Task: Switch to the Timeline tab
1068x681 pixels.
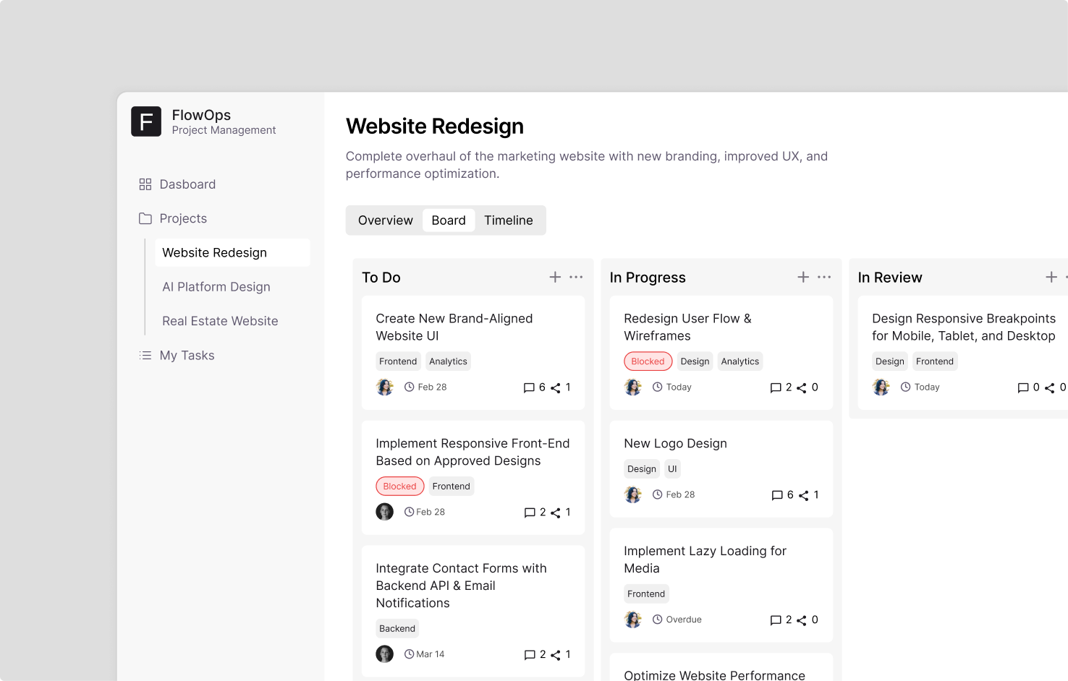Action: pos(508,220)
